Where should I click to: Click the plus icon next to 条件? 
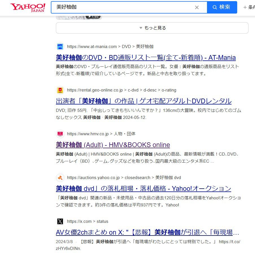pos(245,8)
